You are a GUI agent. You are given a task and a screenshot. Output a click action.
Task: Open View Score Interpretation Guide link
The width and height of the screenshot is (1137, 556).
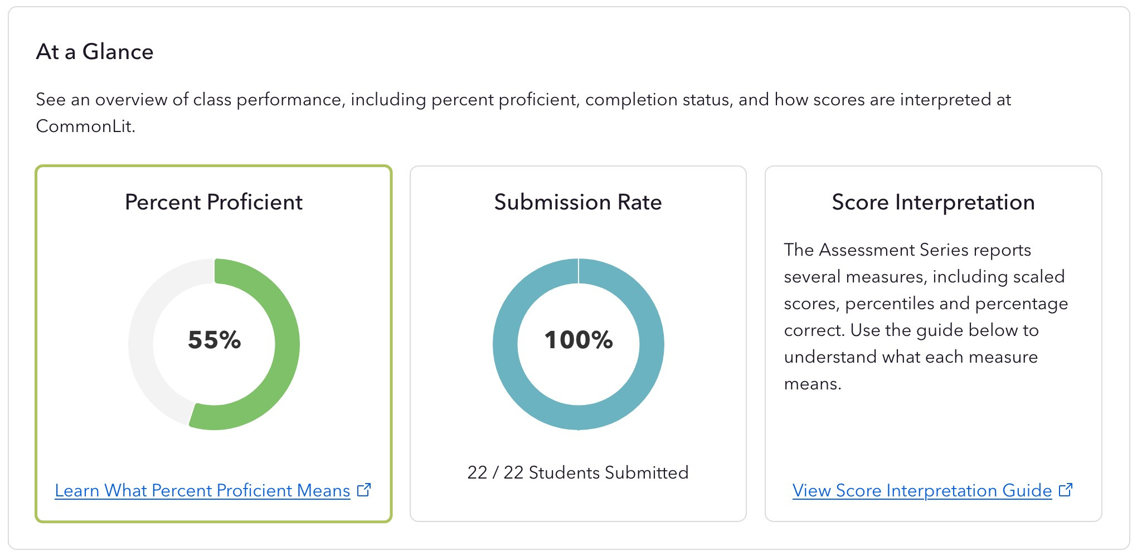[x=922, y=490]
